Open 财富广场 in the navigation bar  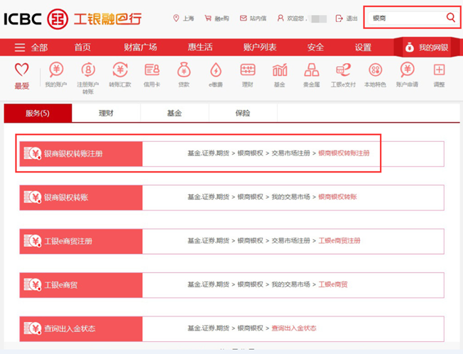click(x=140, y=48)
